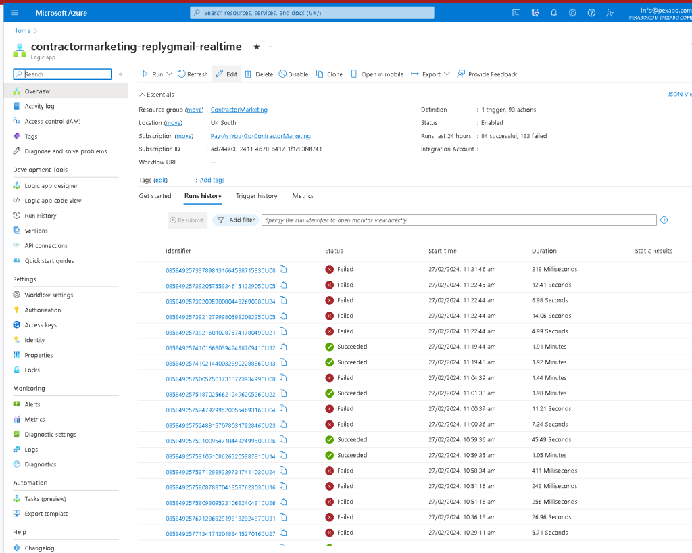This screenshot has width=692, height=553.
Task: Click Add filter button
Action: (237, 220)
